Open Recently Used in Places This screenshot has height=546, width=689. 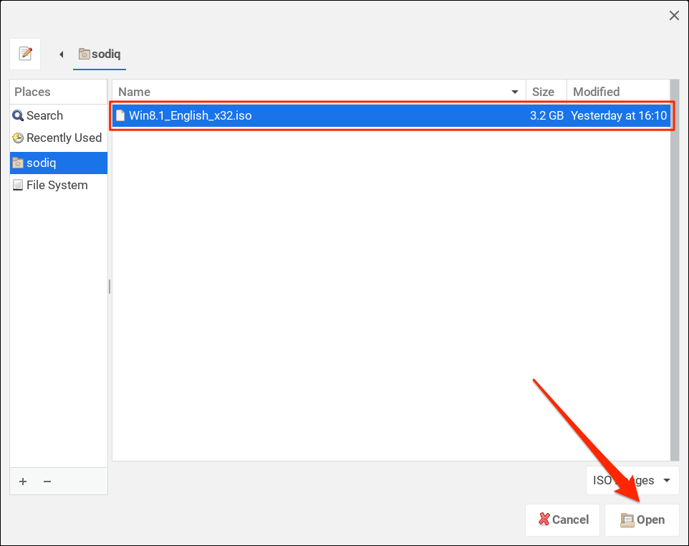[x=59, y=138]
